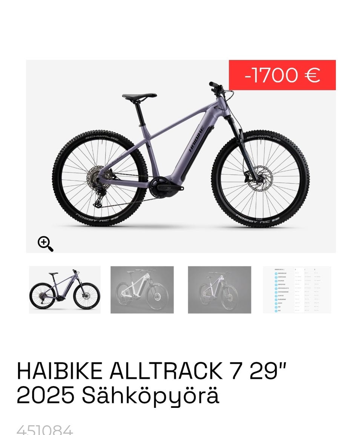Select the white bike angled-view thumbnail
362x435 pixels.
point(142,289)
